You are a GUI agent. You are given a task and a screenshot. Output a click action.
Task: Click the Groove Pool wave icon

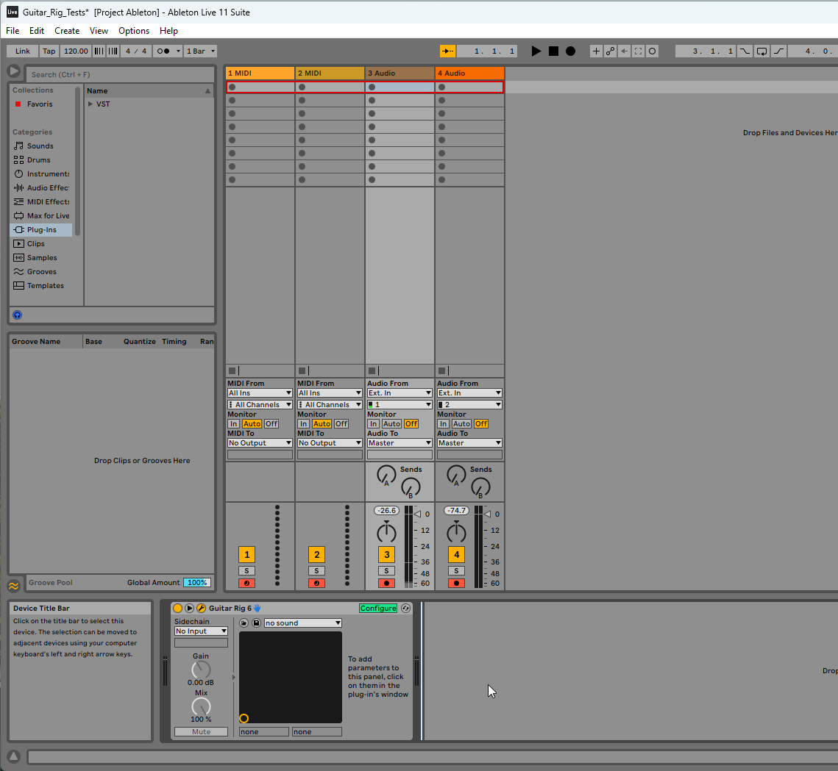[x=14, y=586]
